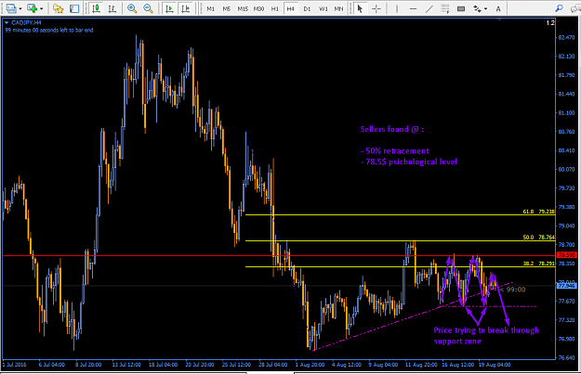The image size is (581, 374).
Task: Select the arrow cursor tool
Action: click(360, 8)
